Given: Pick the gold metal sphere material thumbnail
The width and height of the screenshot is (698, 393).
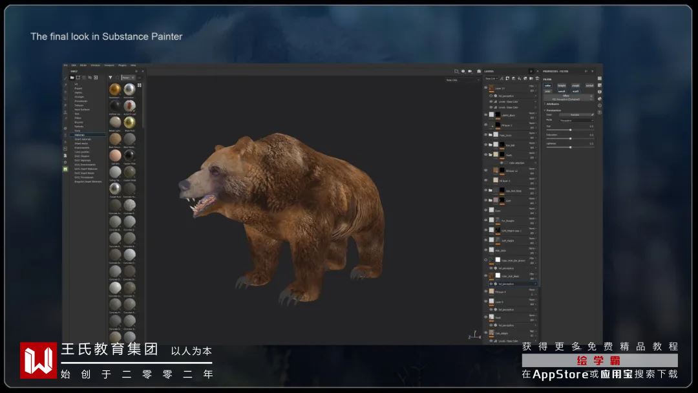Looking at the screenshot, I should [x=115, y=90].
